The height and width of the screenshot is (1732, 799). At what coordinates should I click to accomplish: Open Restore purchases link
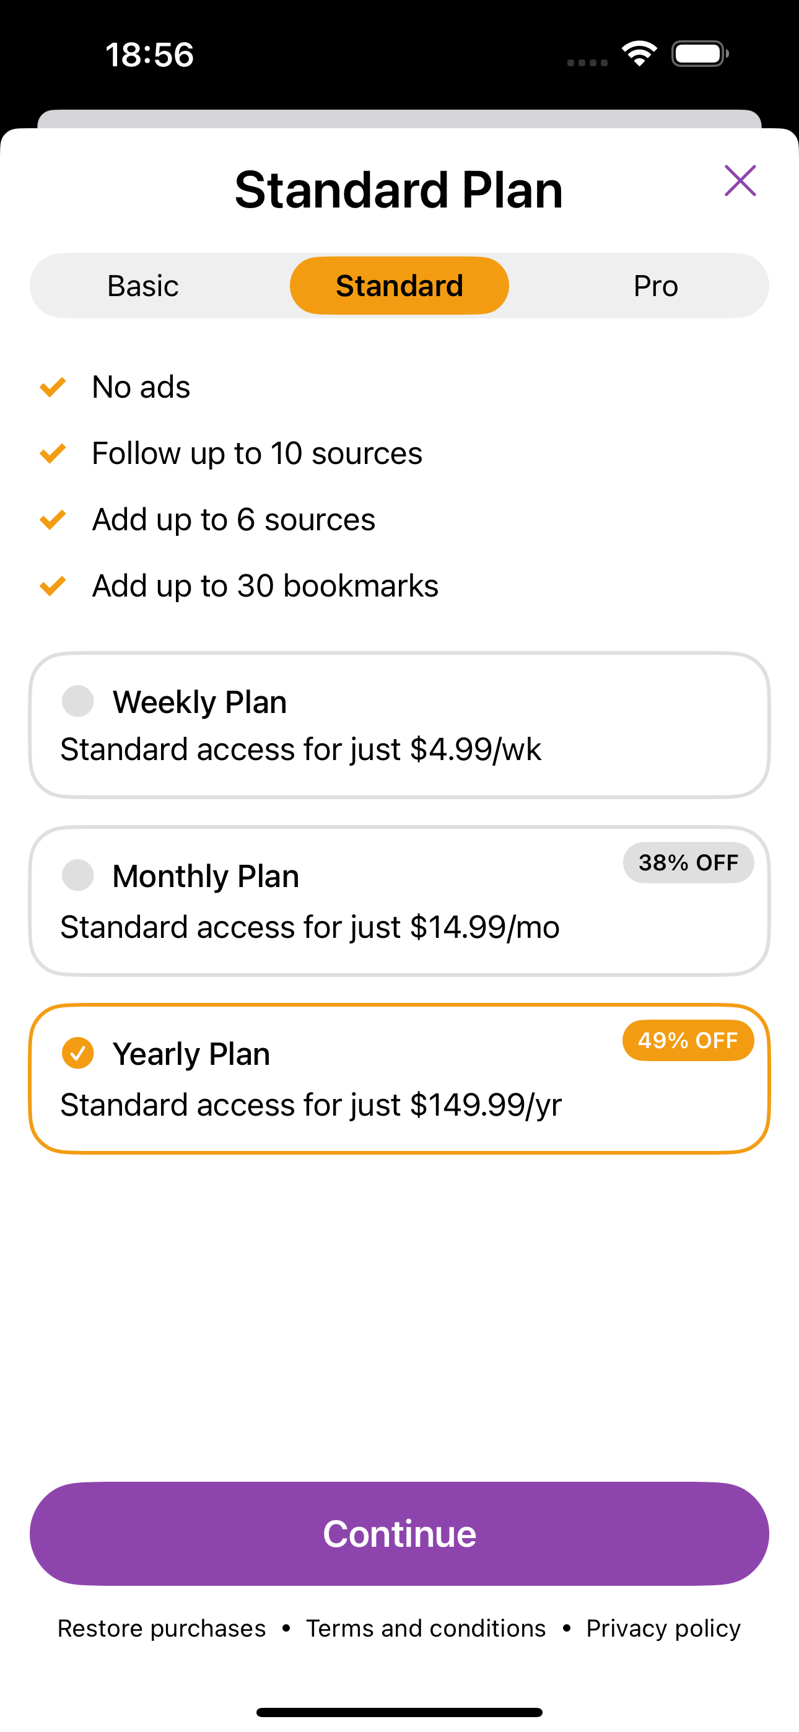[x=162, y=1629]
